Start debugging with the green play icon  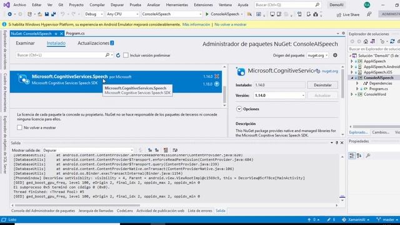[x=207, y=14]
